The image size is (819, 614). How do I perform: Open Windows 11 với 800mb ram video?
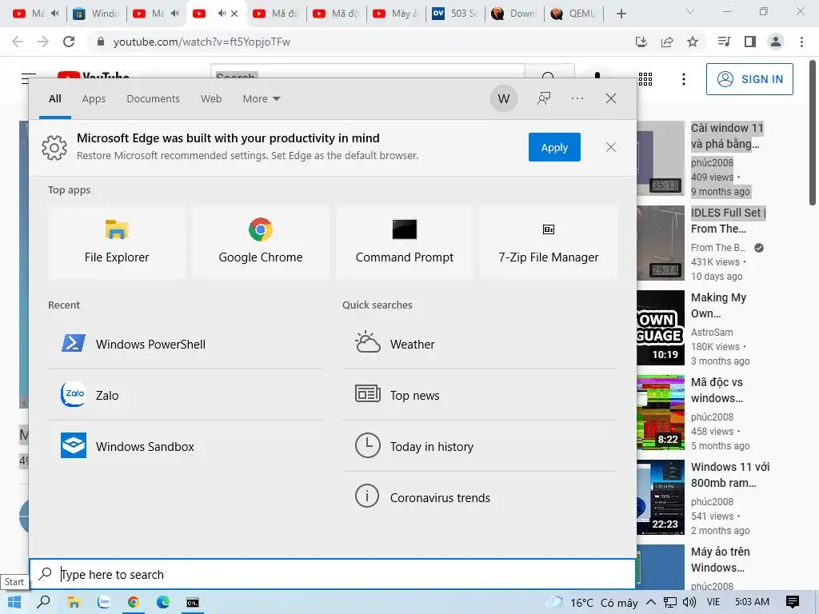[x=660, y=496]
